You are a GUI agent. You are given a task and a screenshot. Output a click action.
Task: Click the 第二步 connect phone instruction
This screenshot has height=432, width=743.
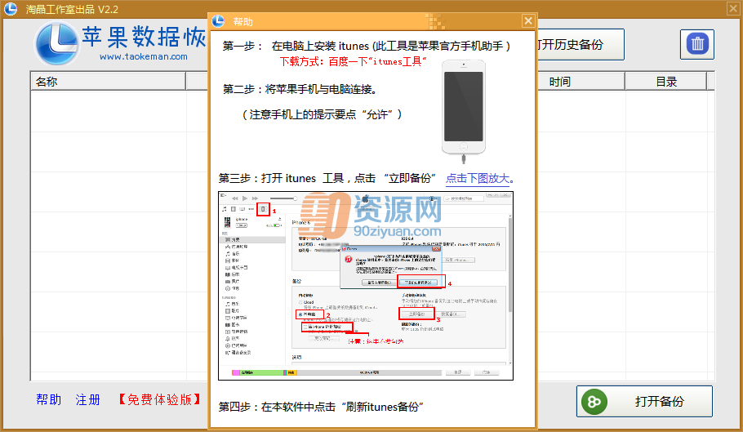tap(300, 89)
